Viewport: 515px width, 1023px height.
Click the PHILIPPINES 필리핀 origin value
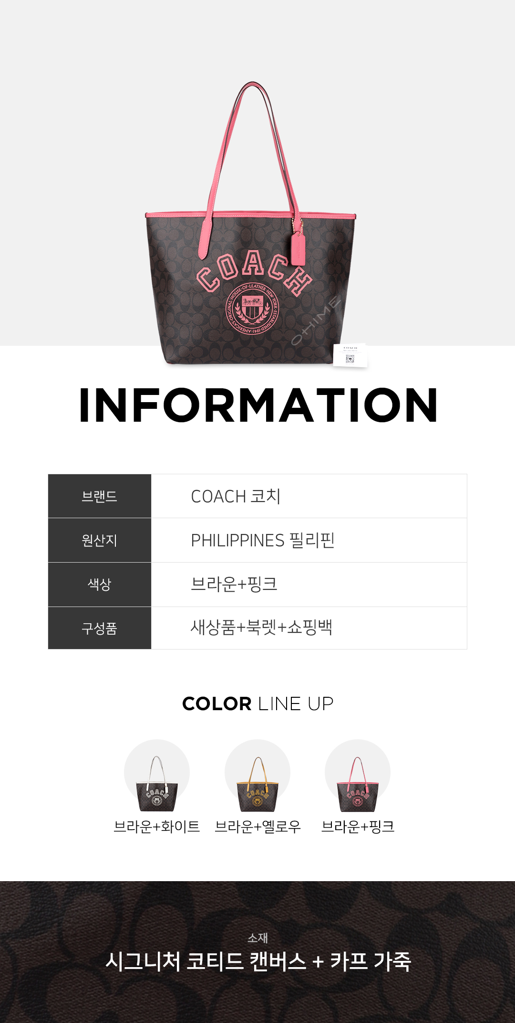pos(263,540)
